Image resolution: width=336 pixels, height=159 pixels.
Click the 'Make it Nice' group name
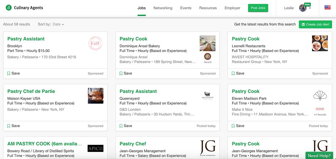pyautogui.click(x=242, y=110)
